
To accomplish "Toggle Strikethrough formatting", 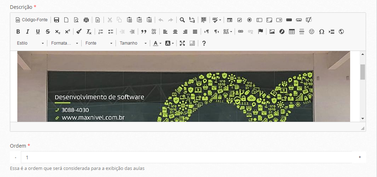I will 48,32.
